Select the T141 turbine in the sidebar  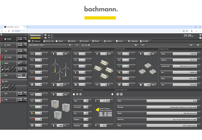coord(14,51)
